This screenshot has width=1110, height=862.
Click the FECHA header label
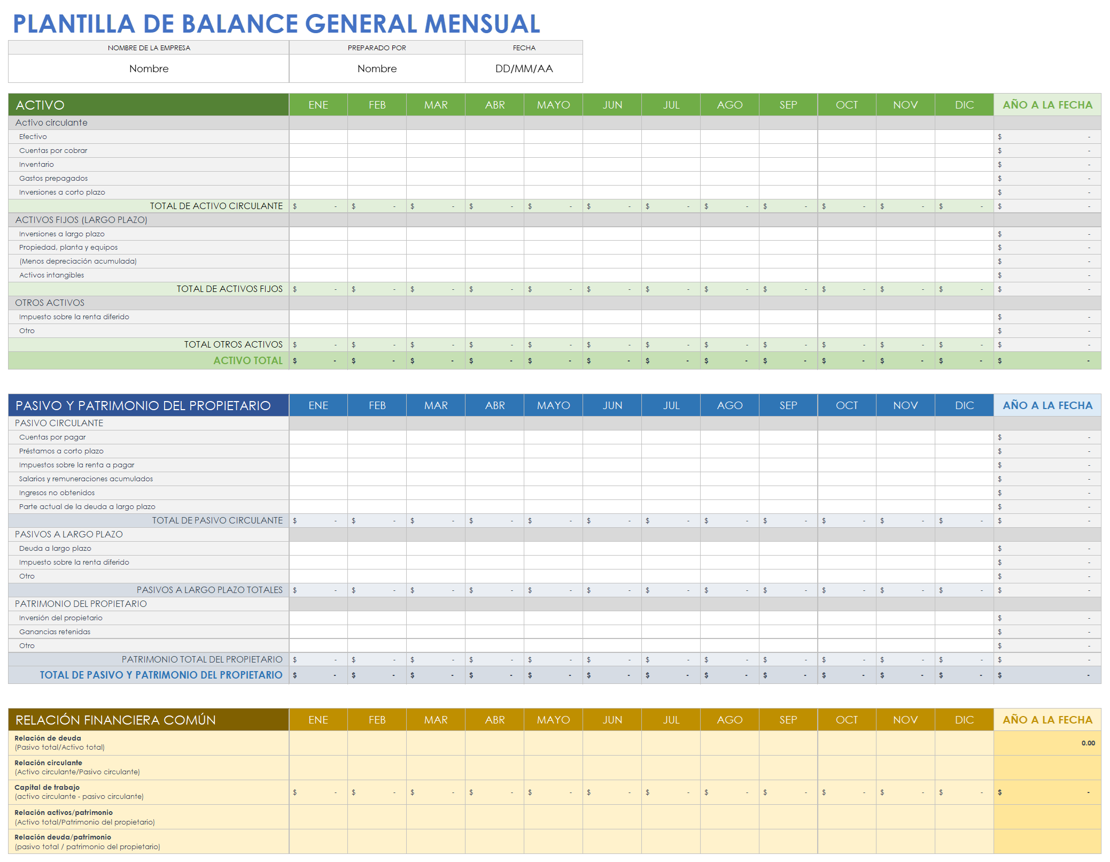[524, 48]
